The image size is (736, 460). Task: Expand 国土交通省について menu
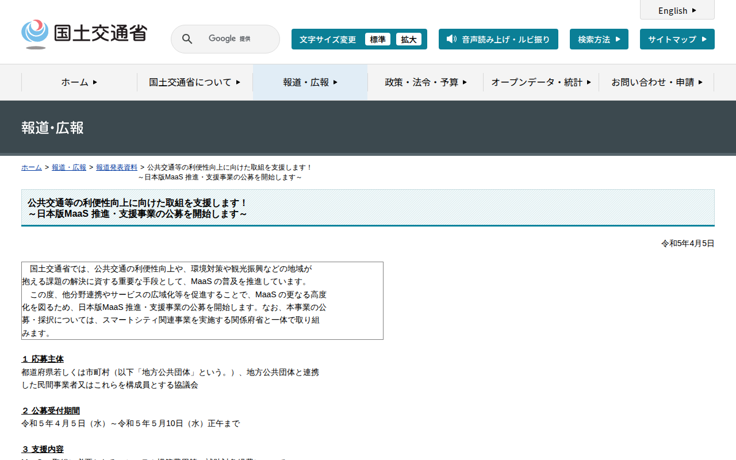point(195,82)
